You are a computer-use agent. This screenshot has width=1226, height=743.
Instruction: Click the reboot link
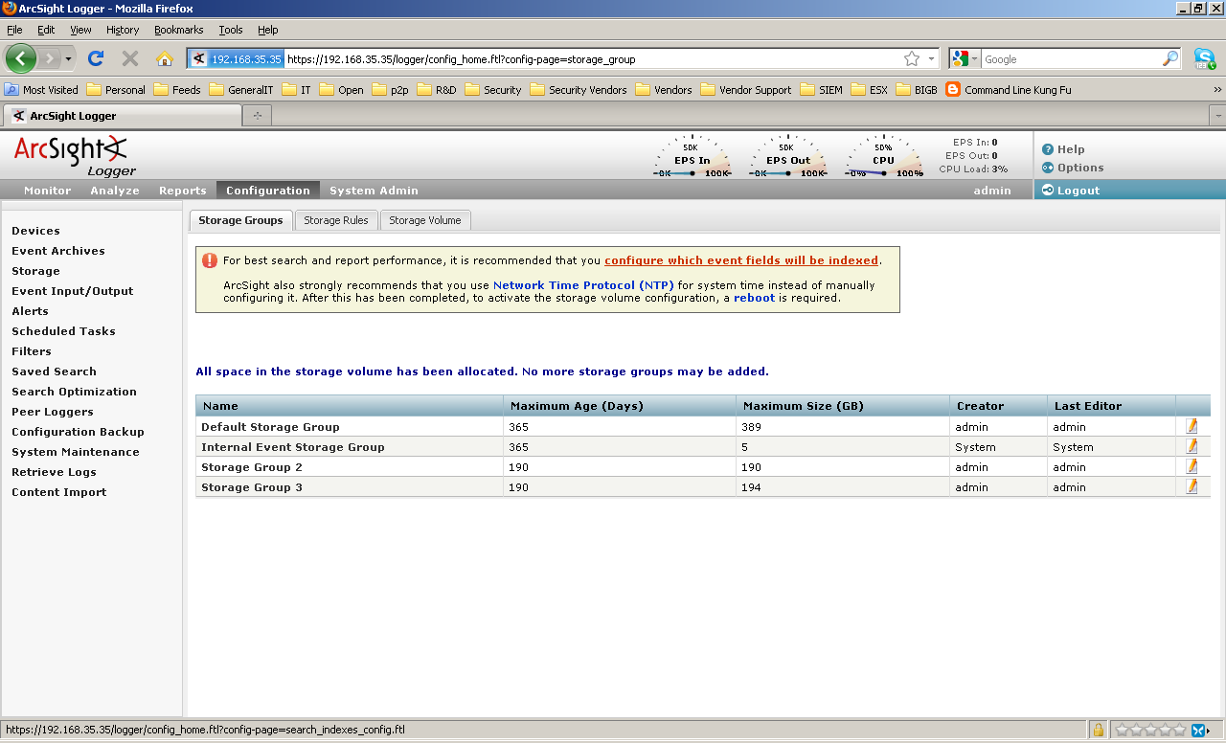[754, 298]
